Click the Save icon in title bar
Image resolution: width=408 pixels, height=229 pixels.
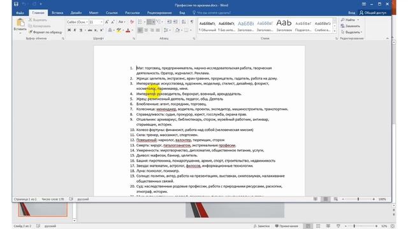coord(16,4)
